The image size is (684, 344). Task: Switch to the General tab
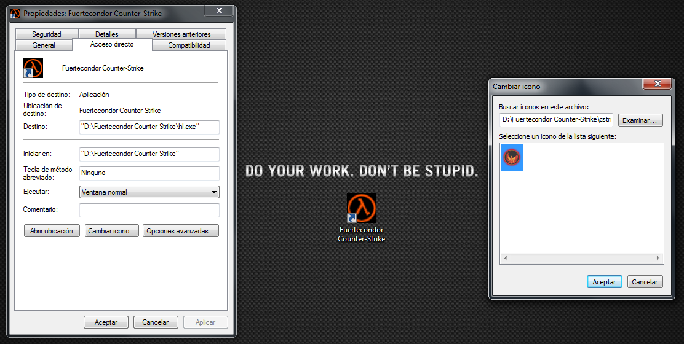[x=44, y=45]
